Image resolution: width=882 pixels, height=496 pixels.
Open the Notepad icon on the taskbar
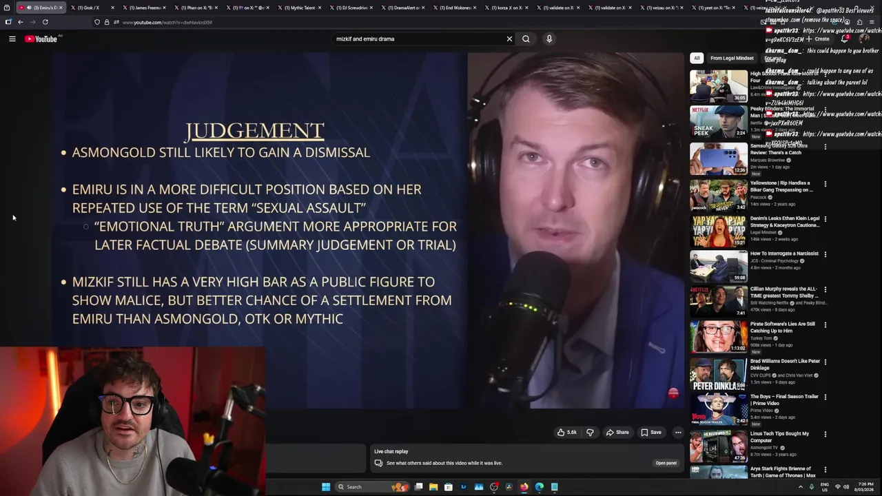pyautogui.click(x=555, y=487)
